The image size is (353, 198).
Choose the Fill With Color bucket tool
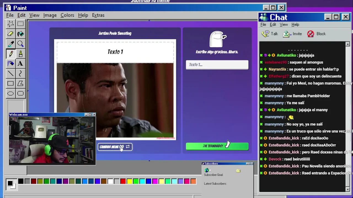[x=20, y=34]
